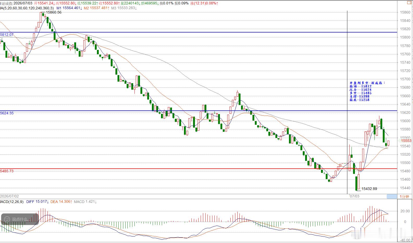Click the low price 低15539.22
The height and width of the screenshot is (243, 413).
(88, 3)
